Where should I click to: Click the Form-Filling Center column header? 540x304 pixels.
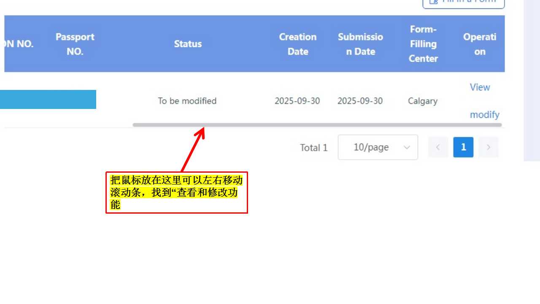423,44
